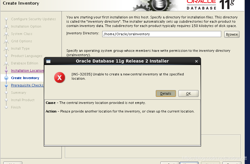Select the Summary step

(x=18, y=93)
